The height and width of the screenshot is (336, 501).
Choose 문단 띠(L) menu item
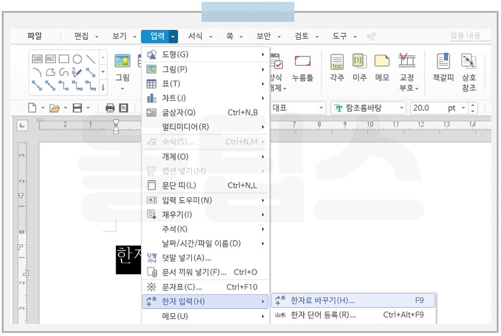click(205, 185)
